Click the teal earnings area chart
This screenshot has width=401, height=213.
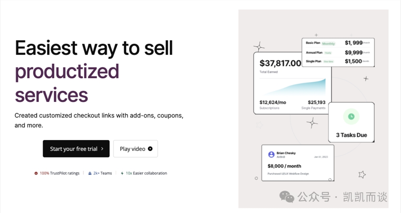pos(293,87)
